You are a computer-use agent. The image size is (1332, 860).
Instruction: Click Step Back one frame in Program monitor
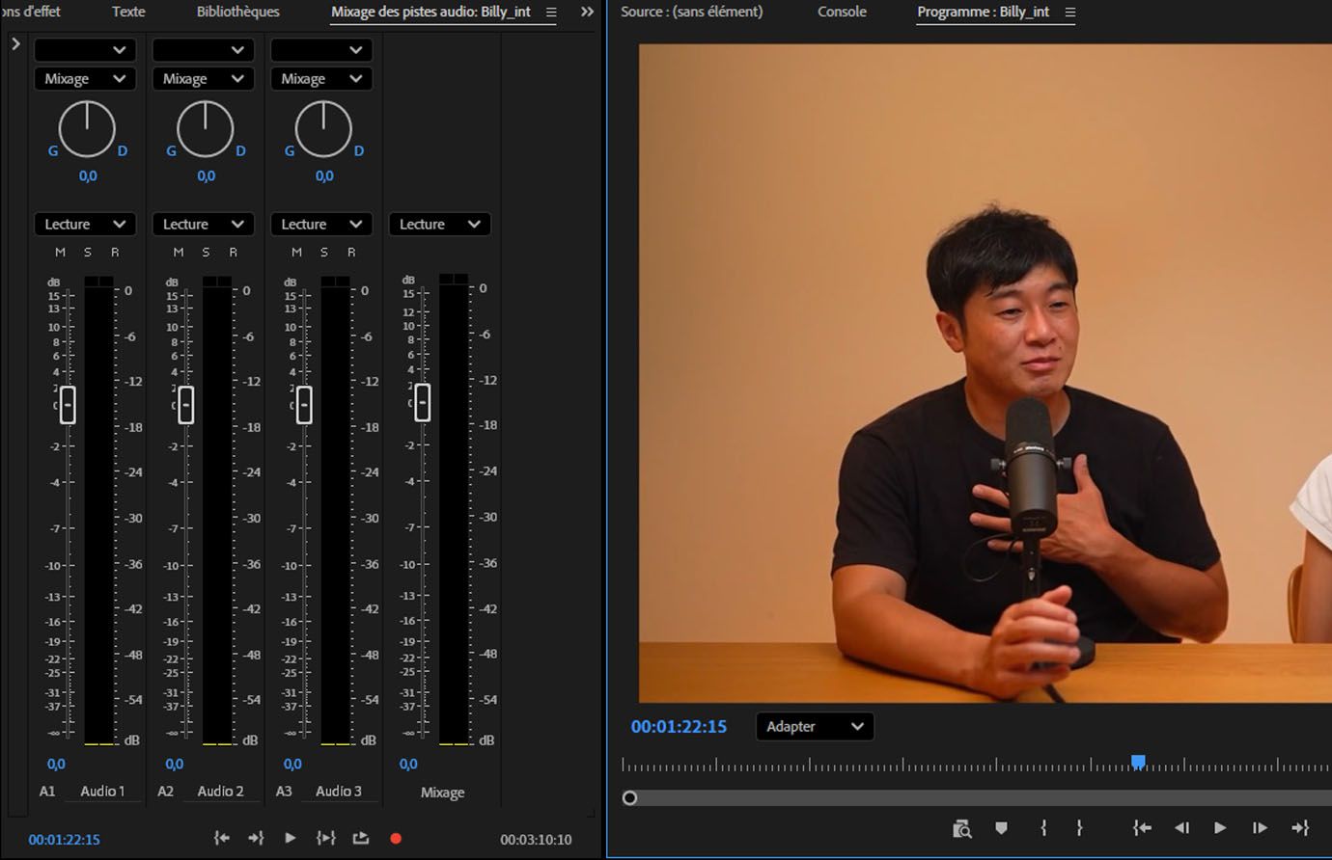pyautogui.click(x=1181, y=827)
